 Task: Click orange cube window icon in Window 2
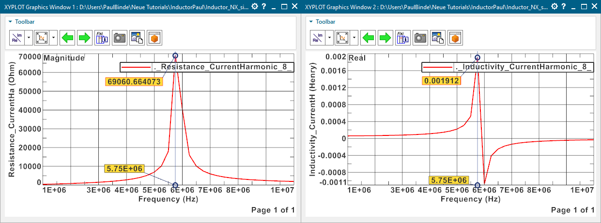[x=455, y=37]
